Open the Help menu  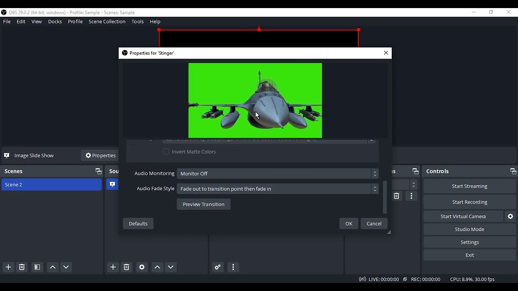click(x=155, y=22)
